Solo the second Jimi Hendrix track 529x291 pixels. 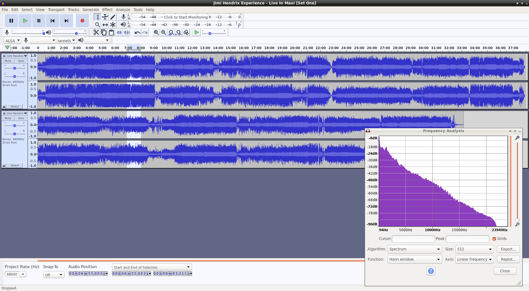tap(21, 118)
